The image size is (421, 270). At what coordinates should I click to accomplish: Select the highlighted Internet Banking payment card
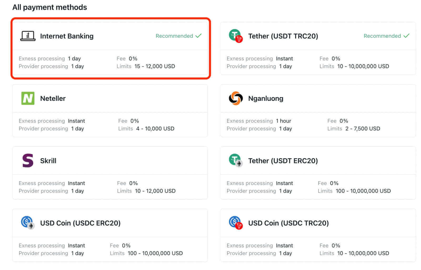click(110, 49)
